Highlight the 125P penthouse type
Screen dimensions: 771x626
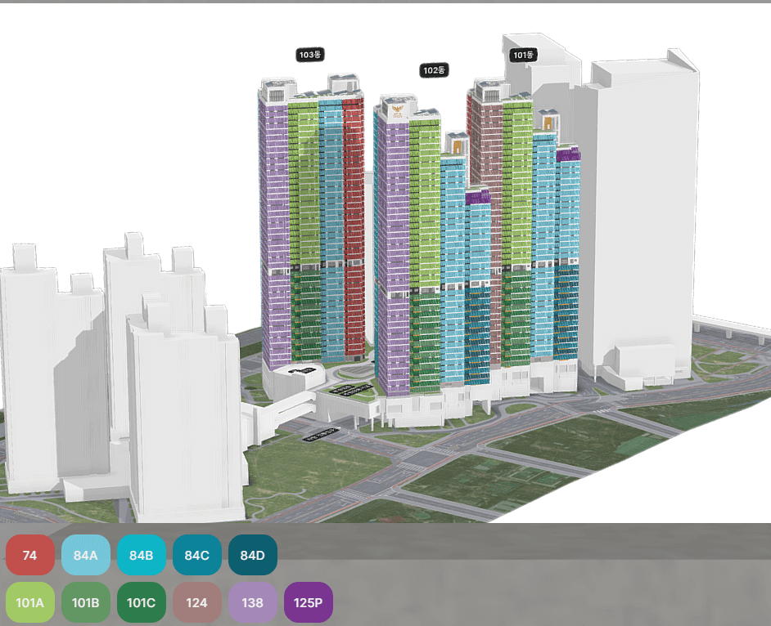coord(309,602)
